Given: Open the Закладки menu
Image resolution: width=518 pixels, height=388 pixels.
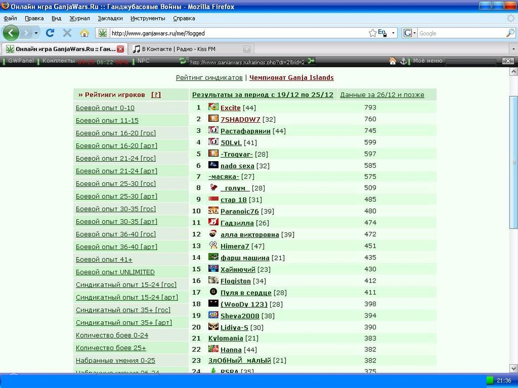Looking at the screenshot, I should 110,18.
